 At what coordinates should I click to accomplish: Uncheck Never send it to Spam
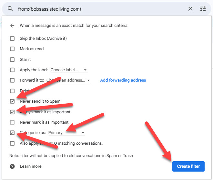pos(12,101)
